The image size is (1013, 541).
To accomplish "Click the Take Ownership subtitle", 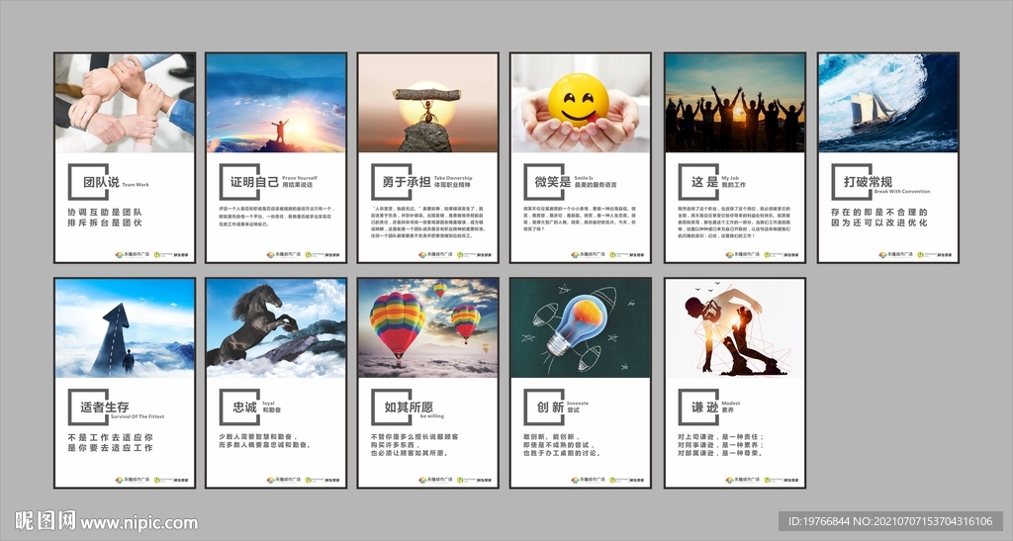I will tap(453, 178).
